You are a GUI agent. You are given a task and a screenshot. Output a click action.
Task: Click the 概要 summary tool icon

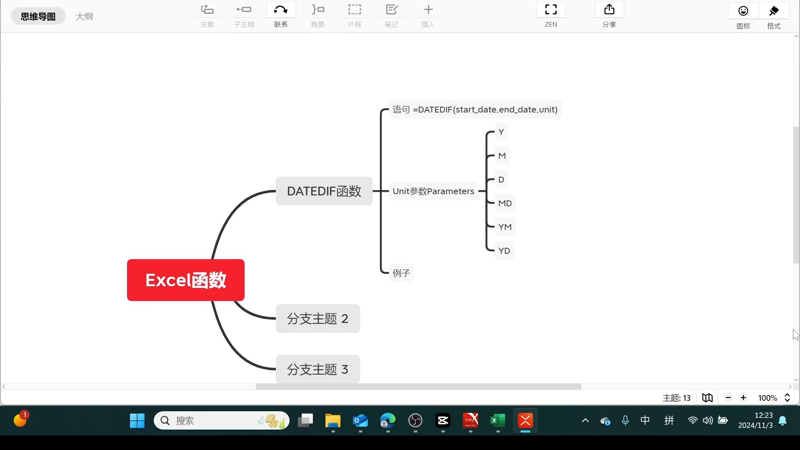click(x=317, y=10)
